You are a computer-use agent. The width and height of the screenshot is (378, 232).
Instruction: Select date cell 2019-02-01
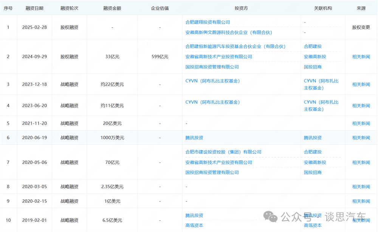coord(34,220)
